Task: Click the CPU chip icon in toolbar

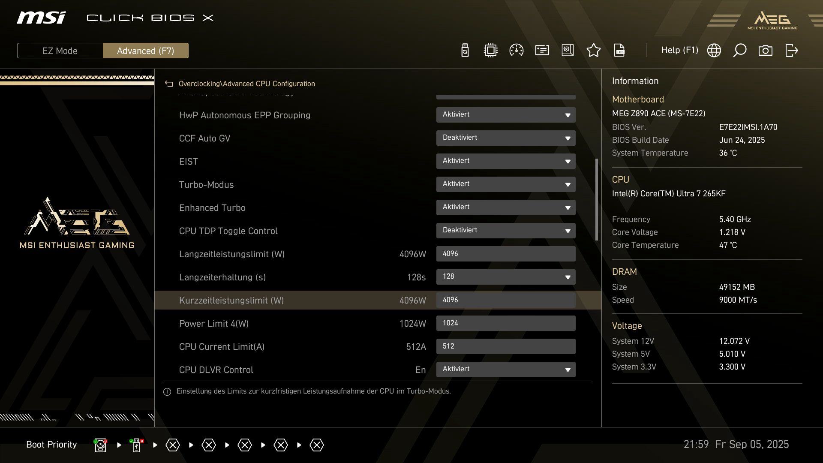Action: click(490, 51)
